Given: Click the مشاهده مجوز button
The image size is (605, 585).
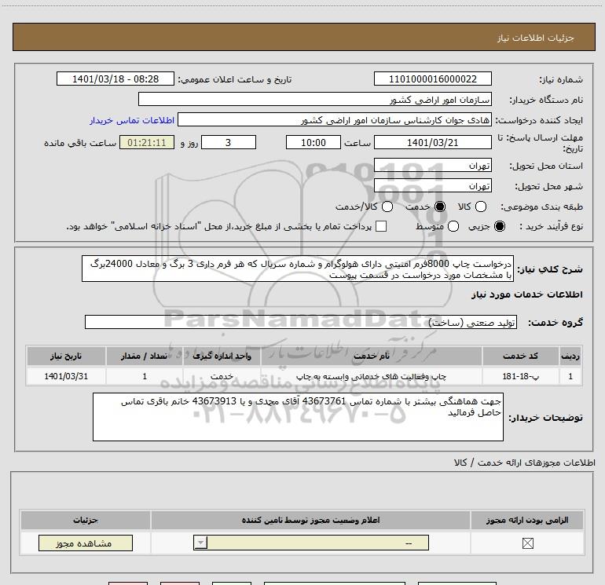Looking at the screenshot, I should coord(86,543).
